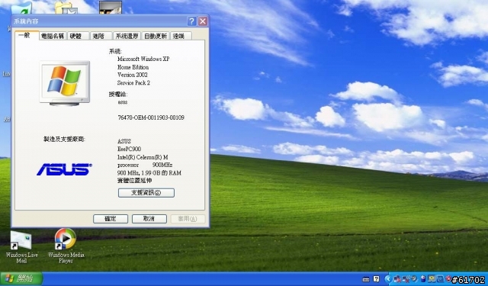Screen dimensions: 488x286
Task: Click the wireless network tray icon with red X
Action: pos(406,279)
